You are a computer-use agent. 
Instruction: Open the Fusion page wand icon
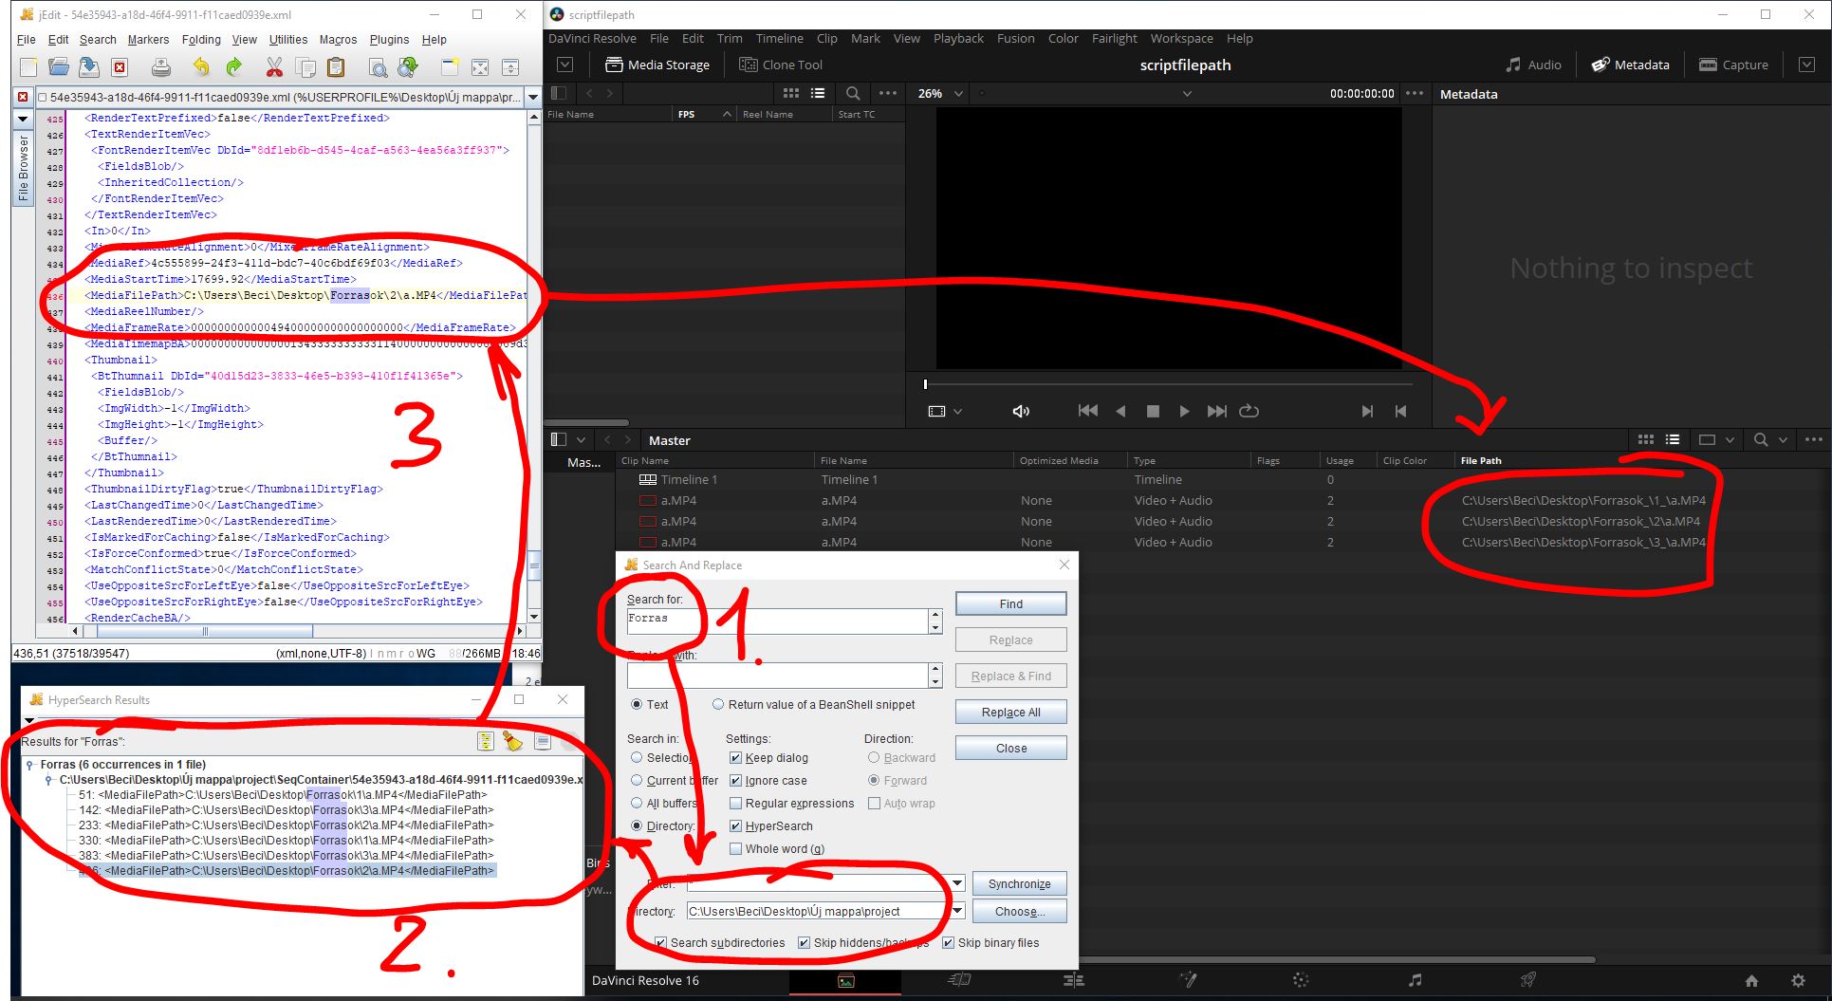tap(1188, 980)
